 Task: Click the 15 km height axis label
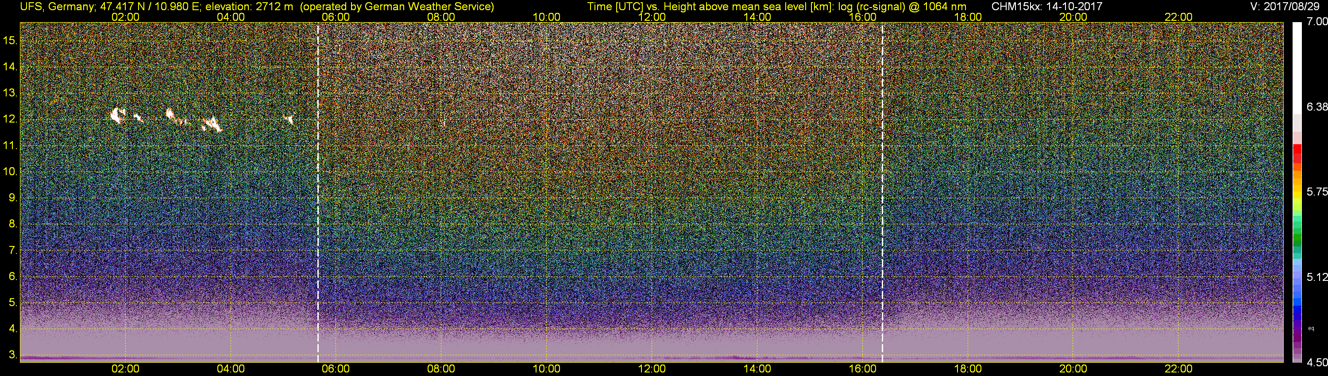(x=10, y=40)
